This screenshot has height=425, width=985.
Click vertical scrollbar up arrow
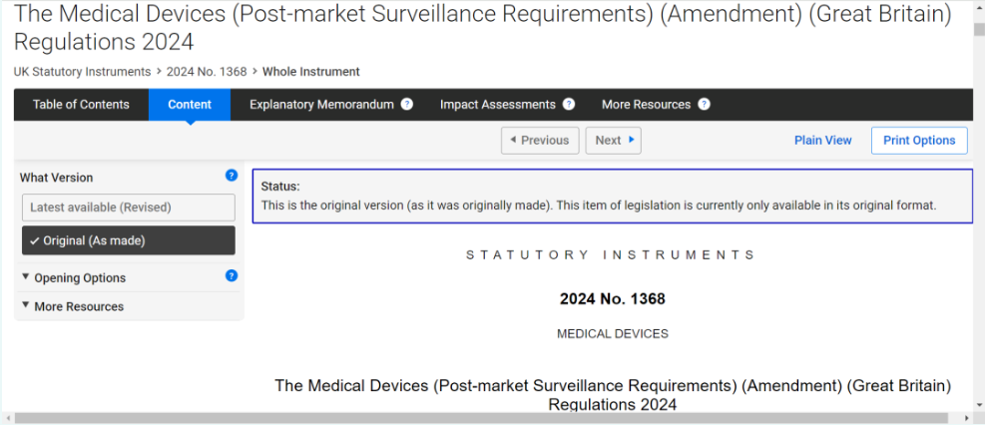tap(978, 7)
